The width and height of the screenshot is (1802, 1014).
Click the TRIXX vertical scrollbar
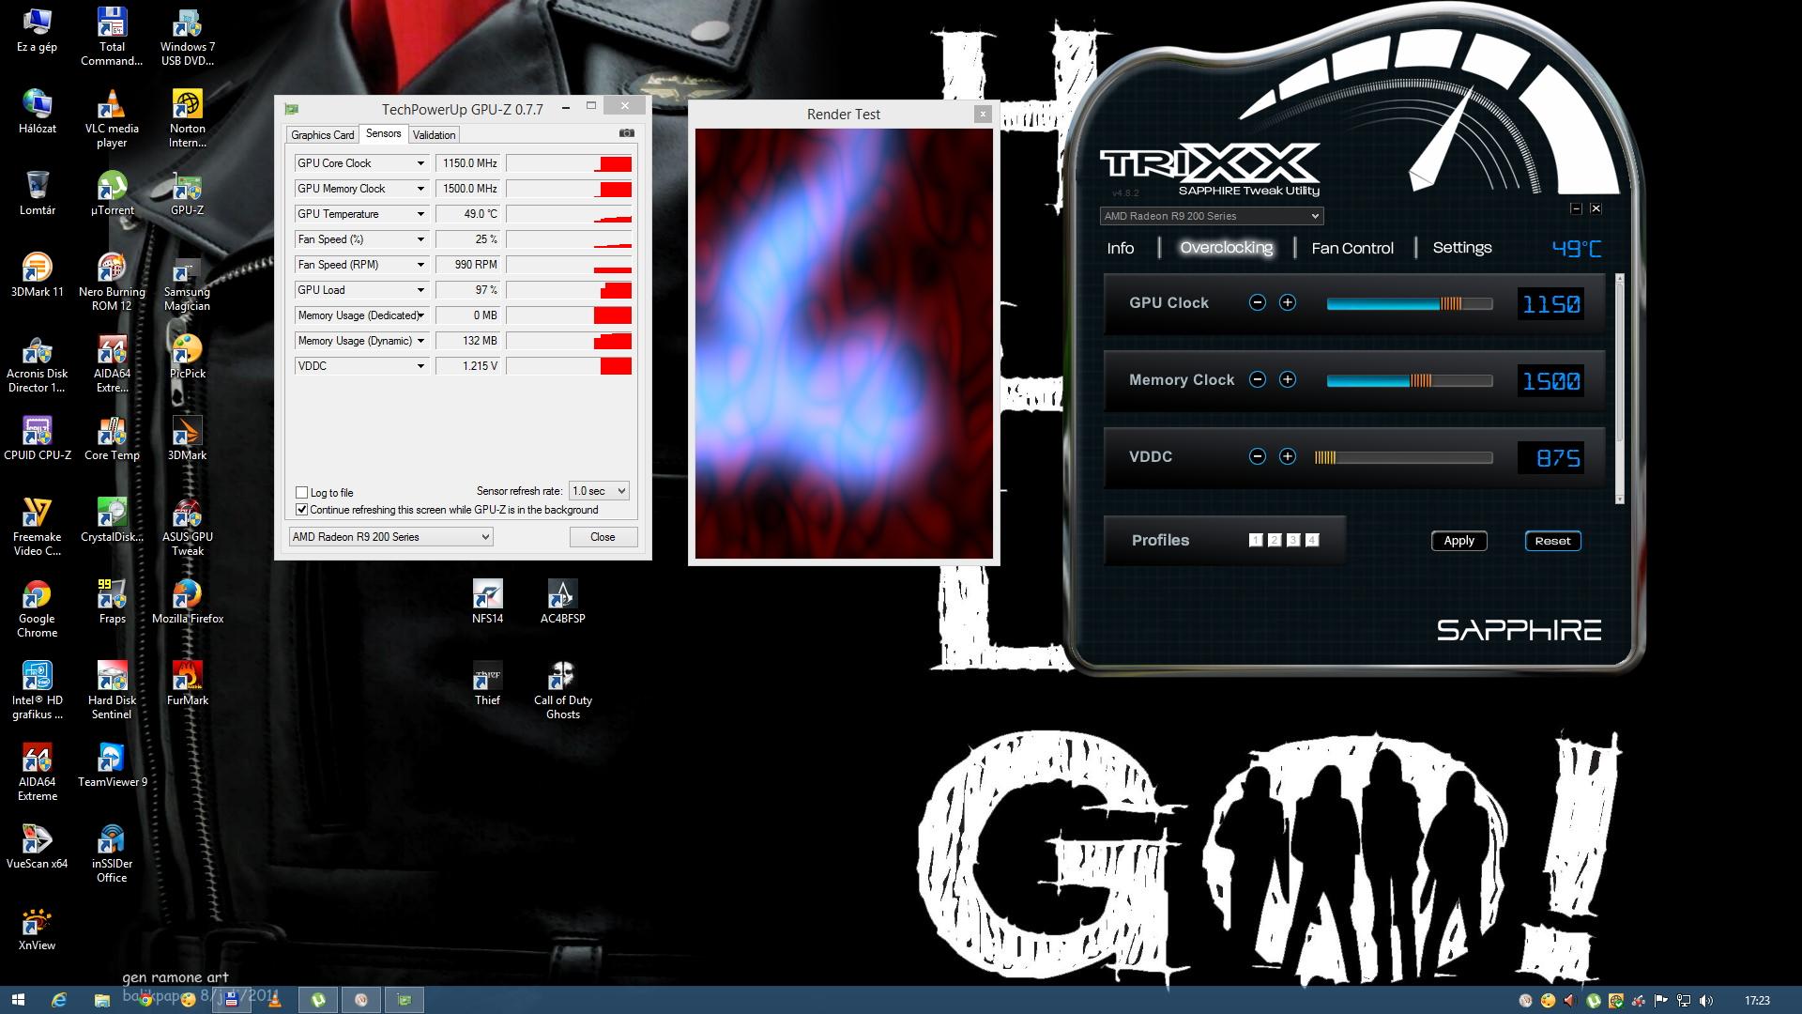1619,389
